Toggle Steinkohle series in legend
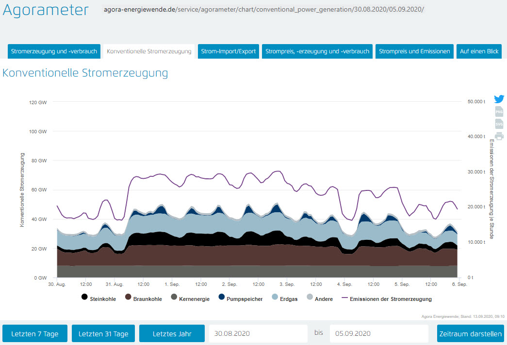Image resolution: width=507 pixels, height=345 pixels. click(99, 299)
